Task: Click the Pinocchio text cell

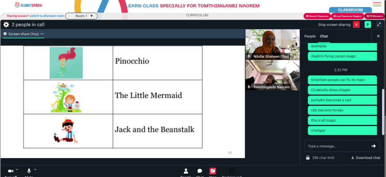Action: click(157, 63)
